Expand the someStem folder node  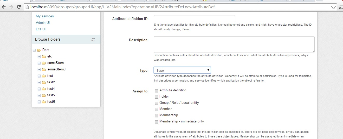coord(39,63)
